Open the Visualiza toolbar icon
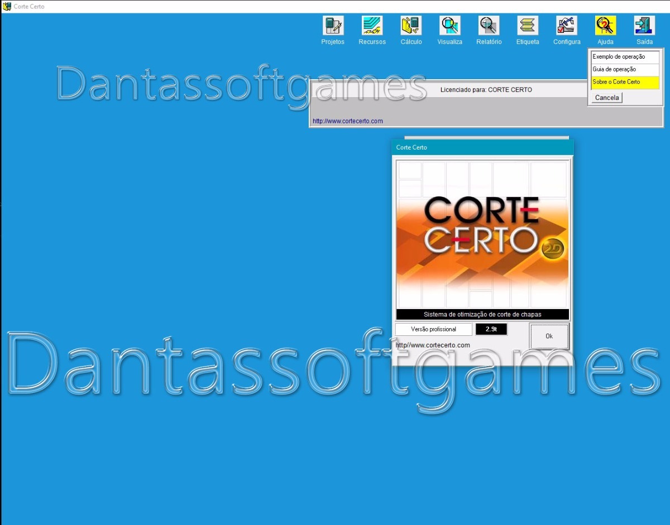The image size is (670, 525). click(449, 26)
